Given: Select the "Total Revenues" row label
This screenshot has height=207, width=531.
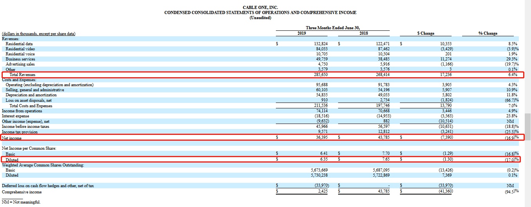Looking at the screenshot, I should (x=22, y=74).
